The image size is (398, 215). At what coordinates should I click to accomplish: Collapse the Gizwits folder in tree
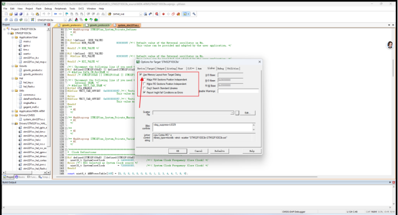tap(13, 66)
